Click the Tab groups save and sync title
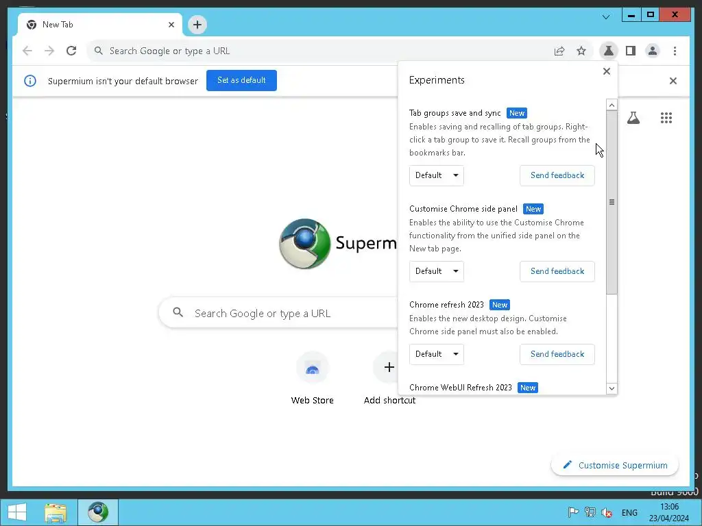The image size is (702, 526). (x=455, y=113)
